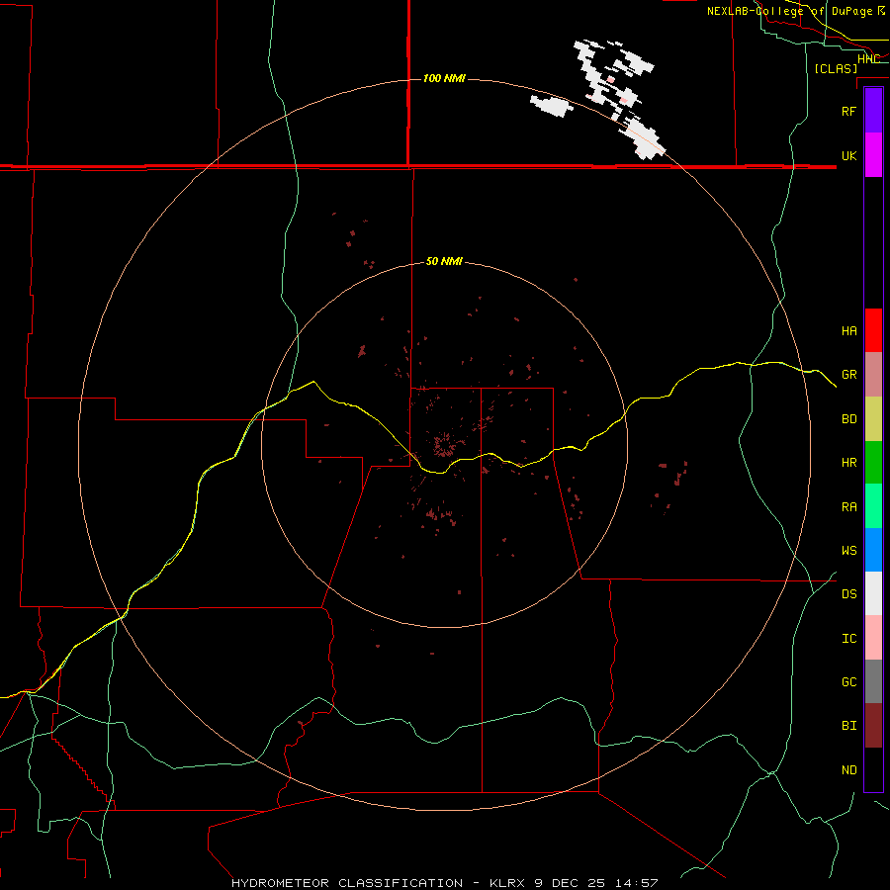
Task: Click the gray GC legend swatch
Action: 873,681
